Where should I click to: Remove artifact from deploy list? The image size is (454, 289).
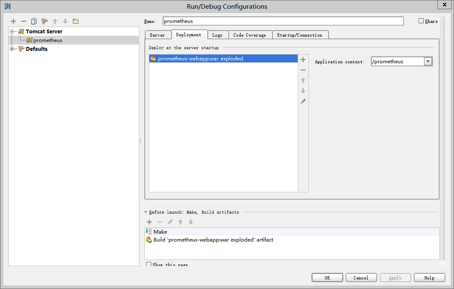tap(303, 70)
